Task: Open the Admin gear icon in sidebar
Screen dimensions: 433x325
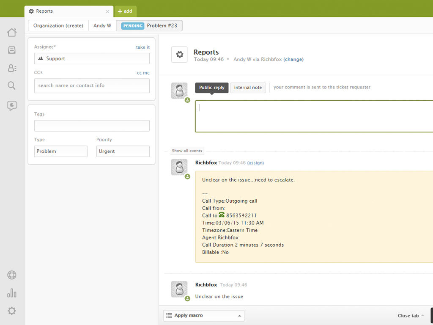Action: (x=12, y=311)
